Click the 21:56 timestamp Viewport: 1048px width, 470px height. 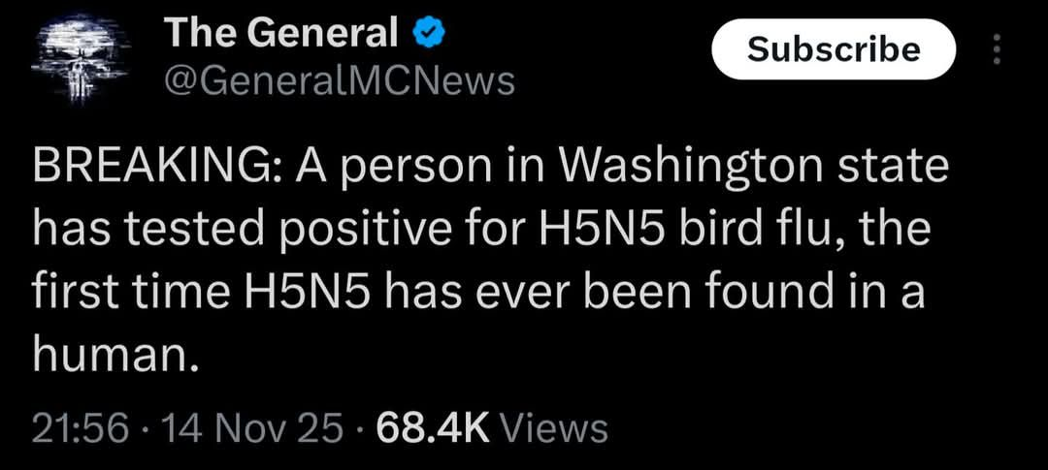(80, 426)
